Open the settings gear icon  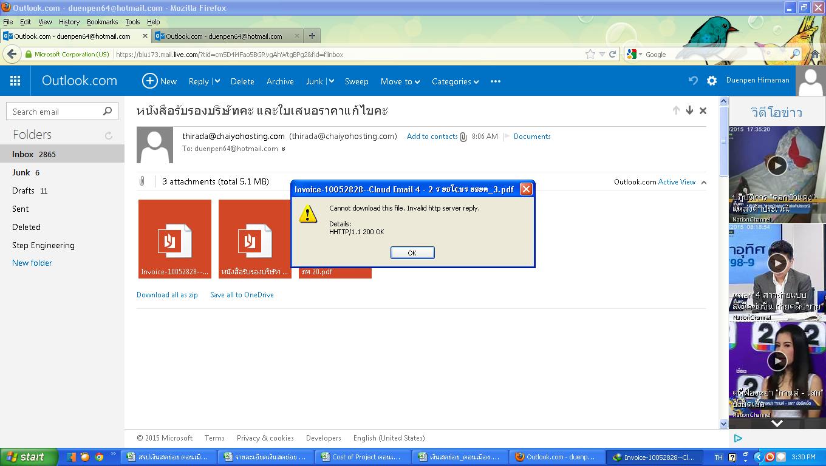pos(712,81)
